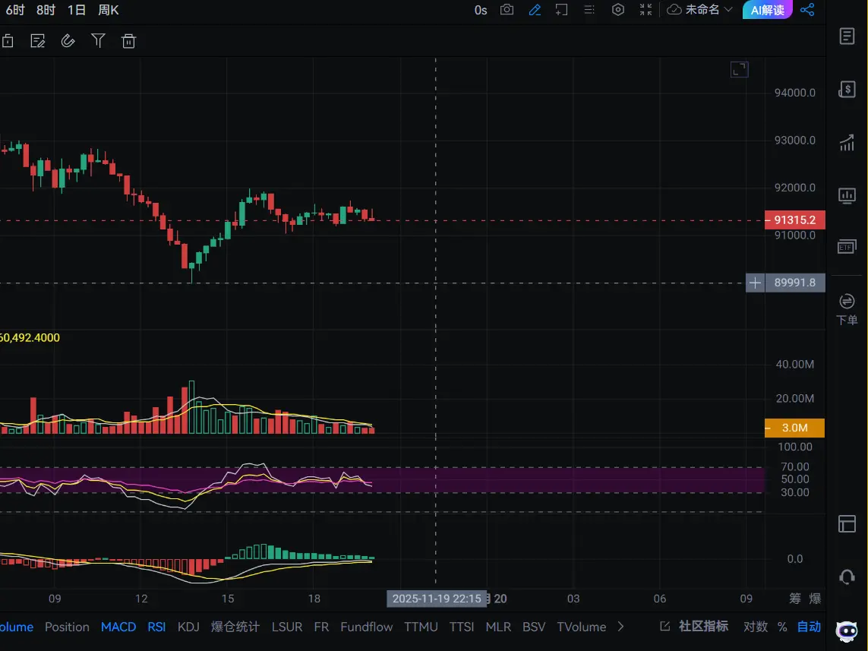
Task: Switch to the 1日 timeframe
Action: (x=77, y=10)
